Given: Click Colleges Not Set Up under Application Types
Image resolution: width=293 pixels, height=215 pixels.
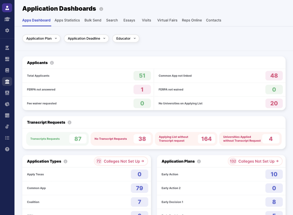Looking at the screenshot, I should (121, 161).
